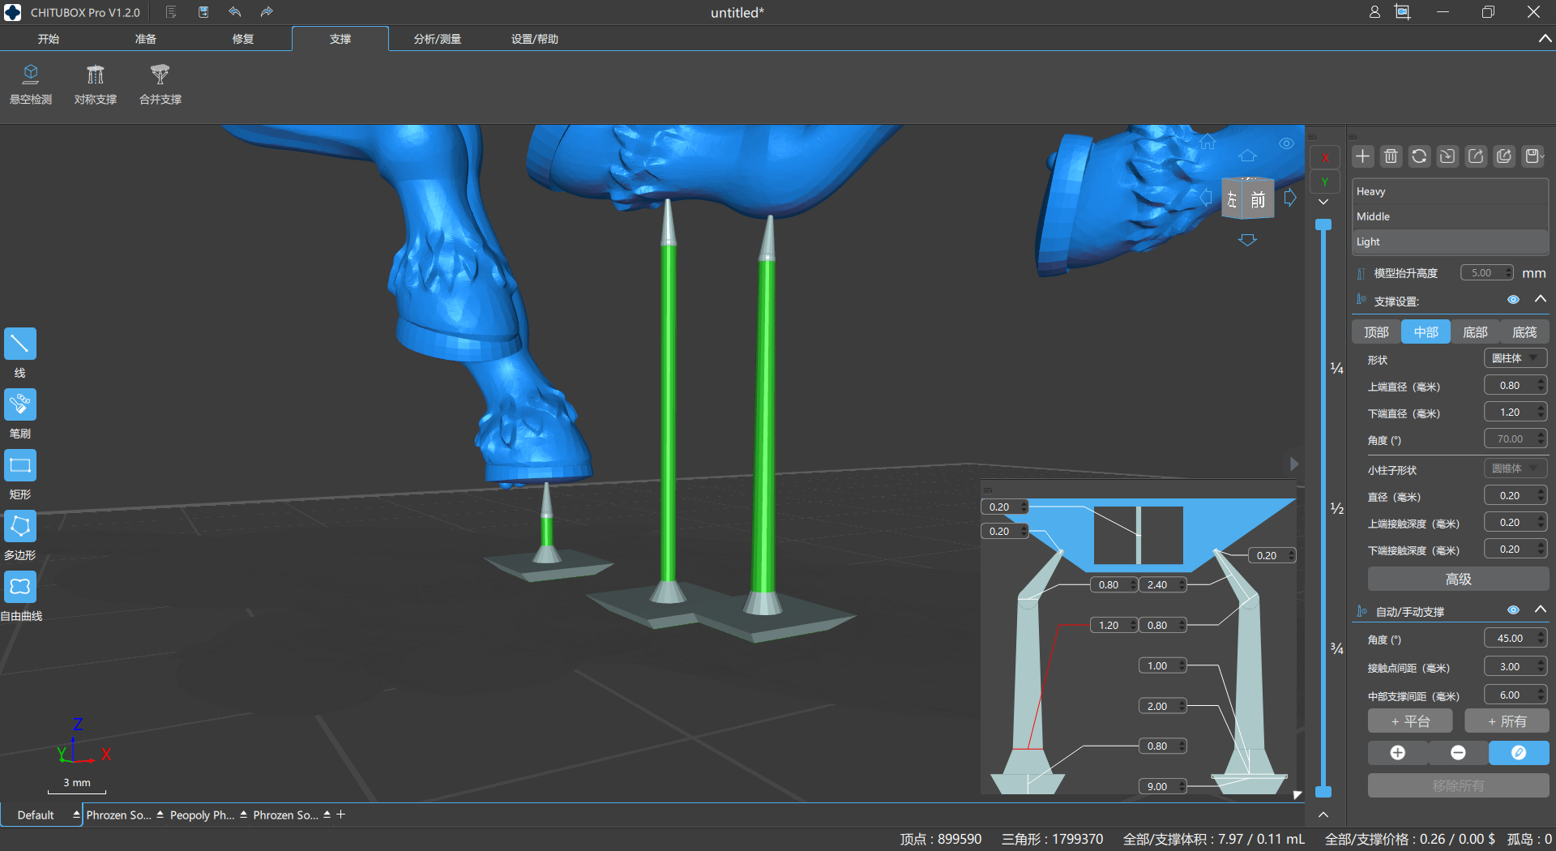The height and width of the screenshot is (851, 1556).
Task: Click the edit support pencil mode button
Action: (x=1519, y=753)
